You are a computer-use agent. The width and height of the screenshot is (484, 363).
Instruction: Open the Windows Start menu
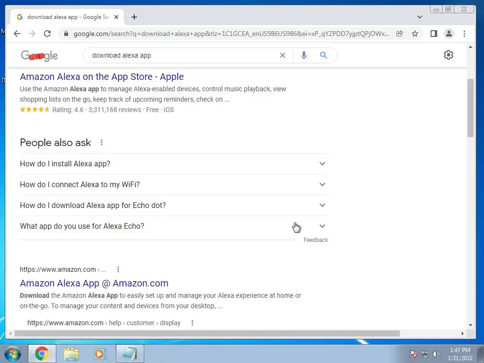pyautogui.click(x=13, y=354)
